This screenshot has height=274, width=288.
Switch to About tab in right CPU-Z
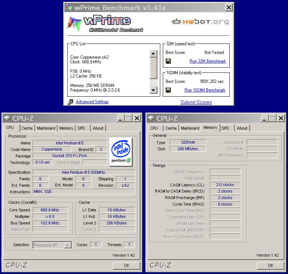242,128
